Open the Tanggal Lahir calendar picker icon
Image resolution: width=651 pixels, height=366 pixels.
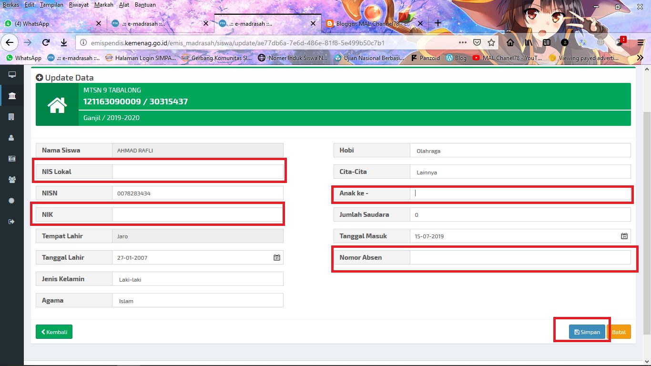(276, 257)
